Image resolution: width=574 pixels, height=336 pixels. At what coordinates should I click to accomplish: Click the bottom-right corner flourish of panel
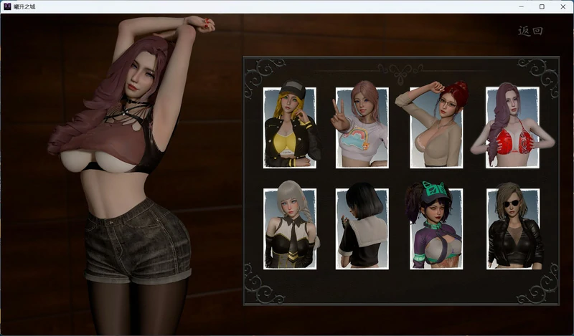click(x=545, y=287)
